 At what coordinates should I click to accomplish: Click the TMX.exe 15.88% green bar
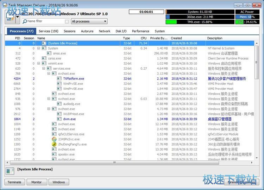point(200,22)
